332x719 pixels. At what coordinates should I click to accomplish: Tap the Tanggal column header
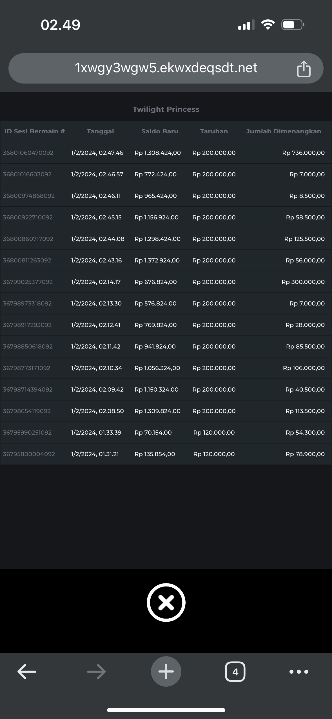coord(100,131)
